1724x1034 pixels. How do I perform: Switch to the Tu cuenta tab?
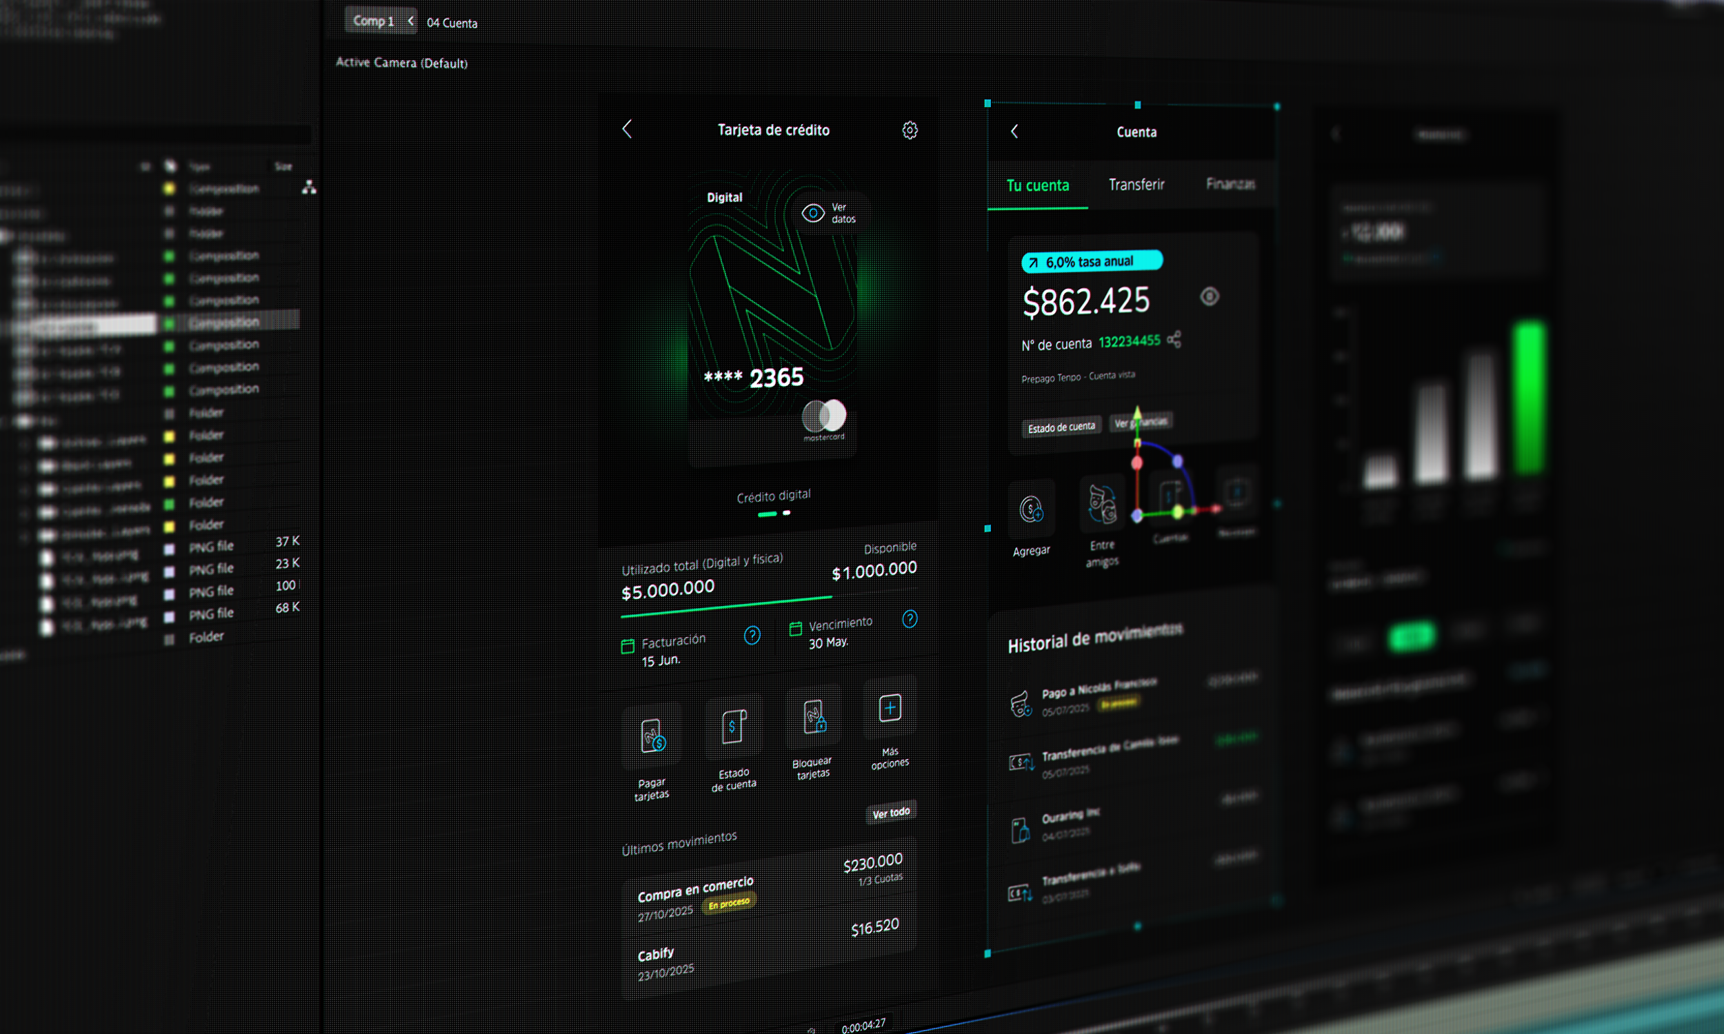click(1038, 185)
